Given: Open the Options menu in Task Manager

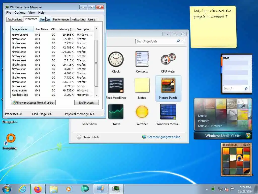Looking at the screenshot, I should 20,13.
